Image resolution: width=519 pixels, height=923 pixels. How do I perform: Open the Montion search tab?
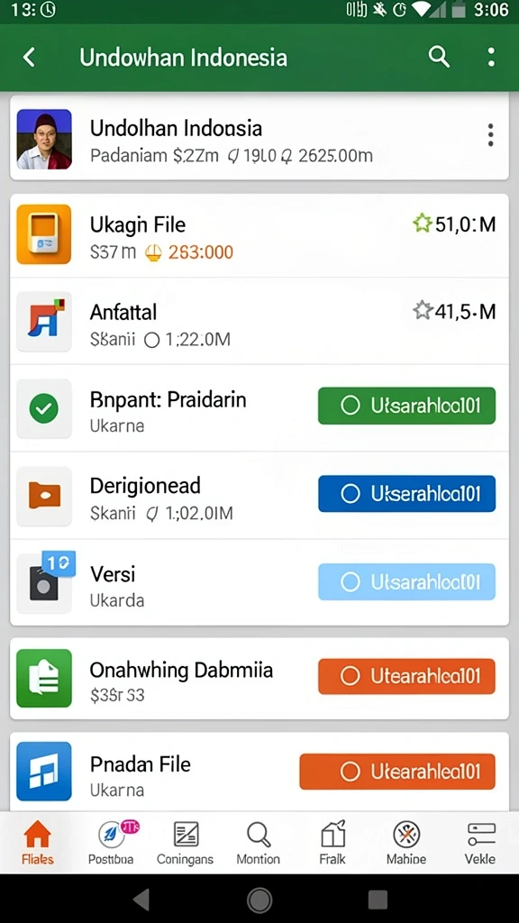tap(259, 843)
